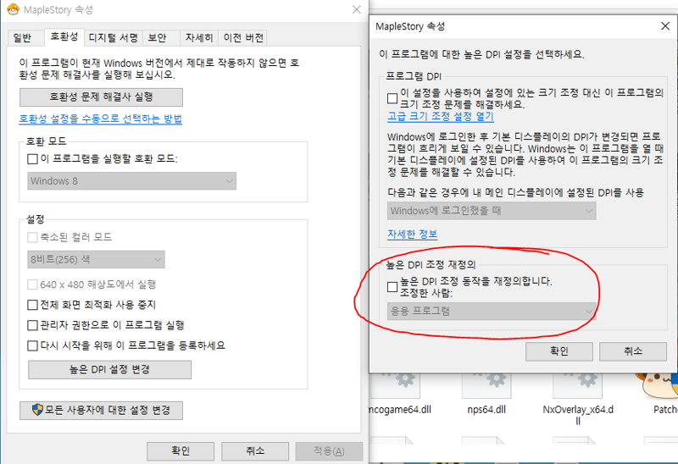Switch to the 호환성 tab
Image resolution: width=678 pixels, height=464 pixels.
click(x=64, y=36)
